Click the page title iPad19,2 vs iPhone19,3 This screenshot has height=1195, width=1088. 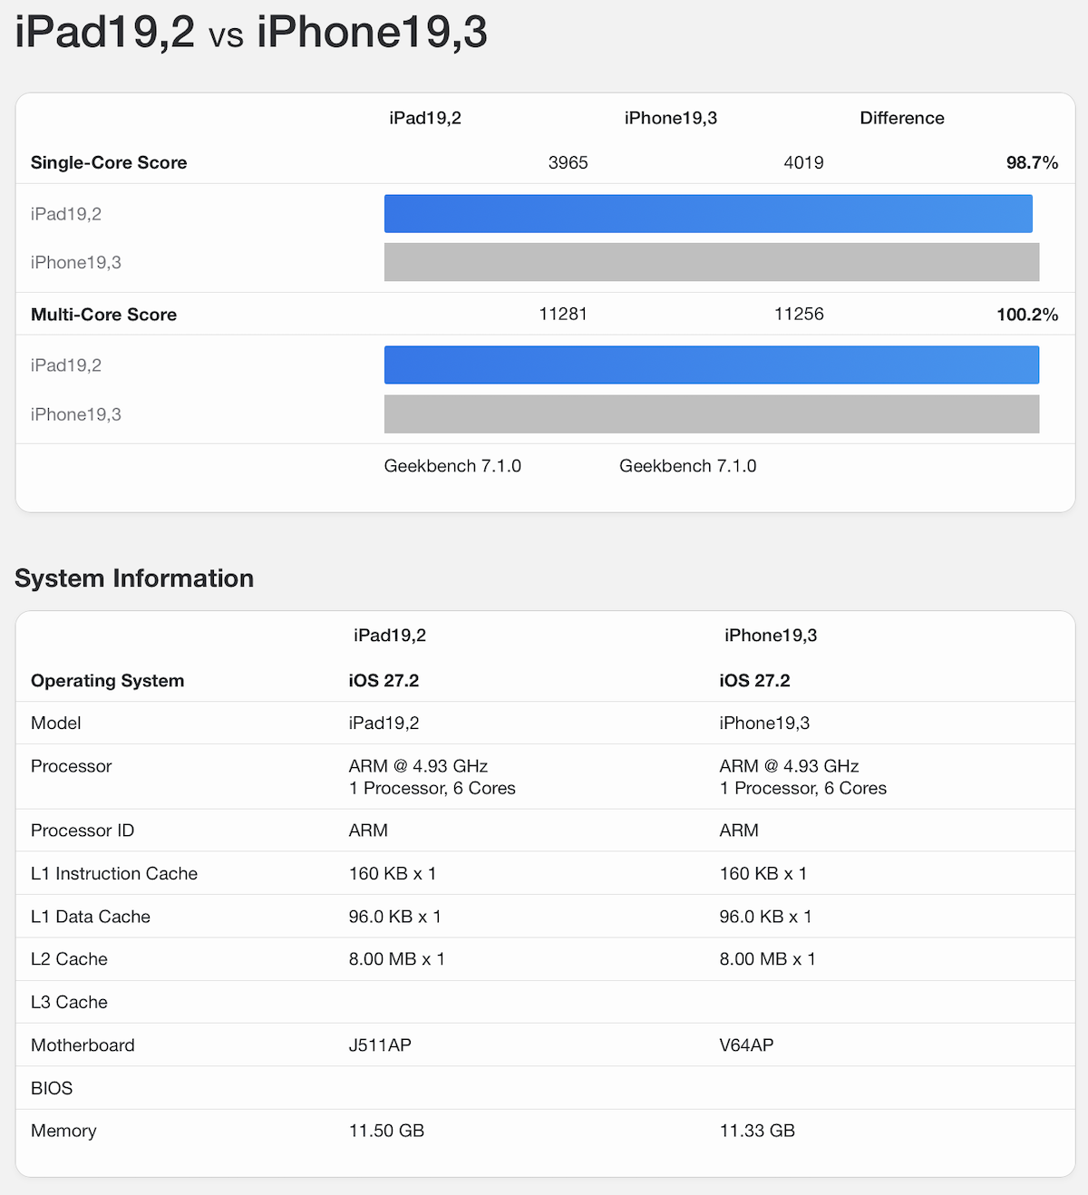(251, 33)
